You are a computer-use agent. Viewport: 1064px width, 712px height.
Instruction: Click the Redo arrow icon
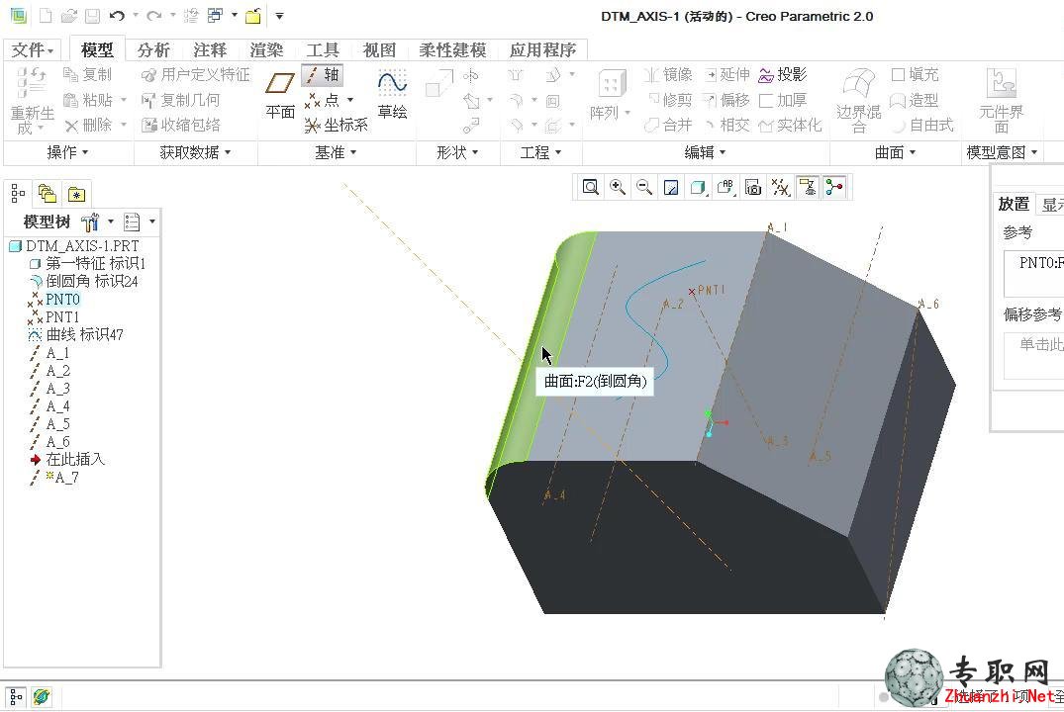pos(154,16)
